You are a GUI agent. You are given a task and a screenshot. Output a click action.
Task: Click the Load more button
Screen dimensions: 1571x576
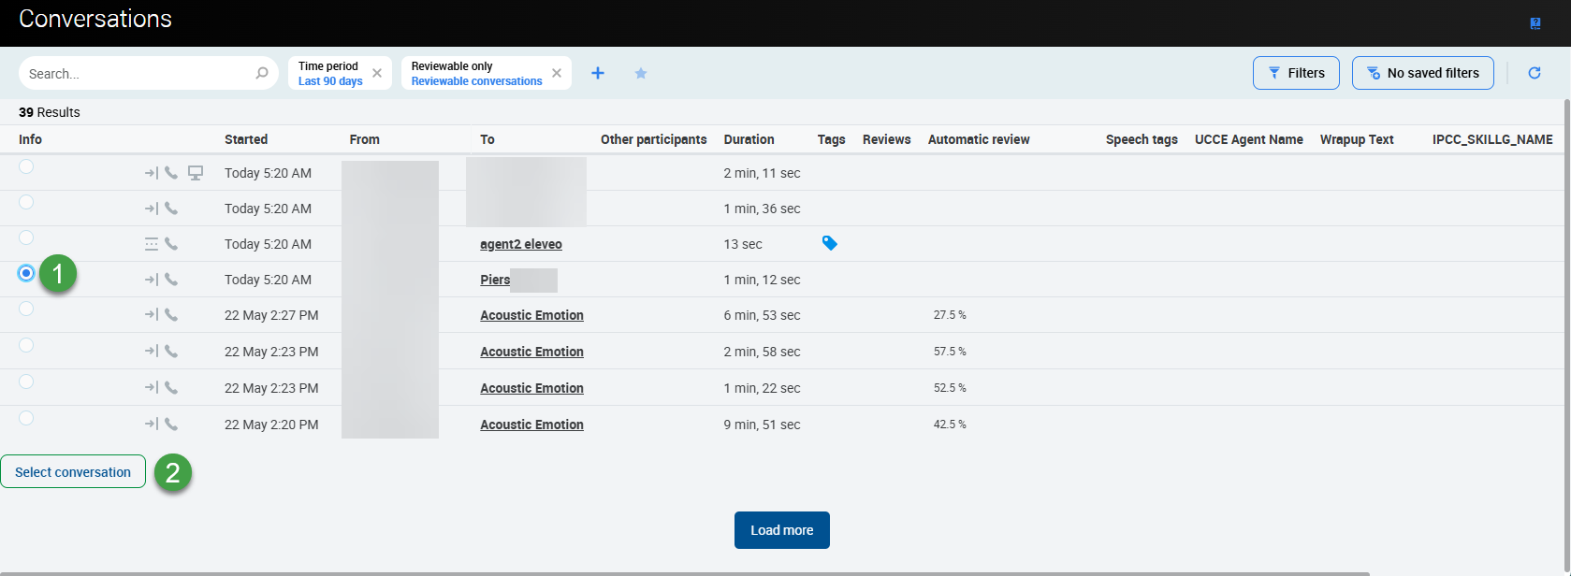click(781, 530)
